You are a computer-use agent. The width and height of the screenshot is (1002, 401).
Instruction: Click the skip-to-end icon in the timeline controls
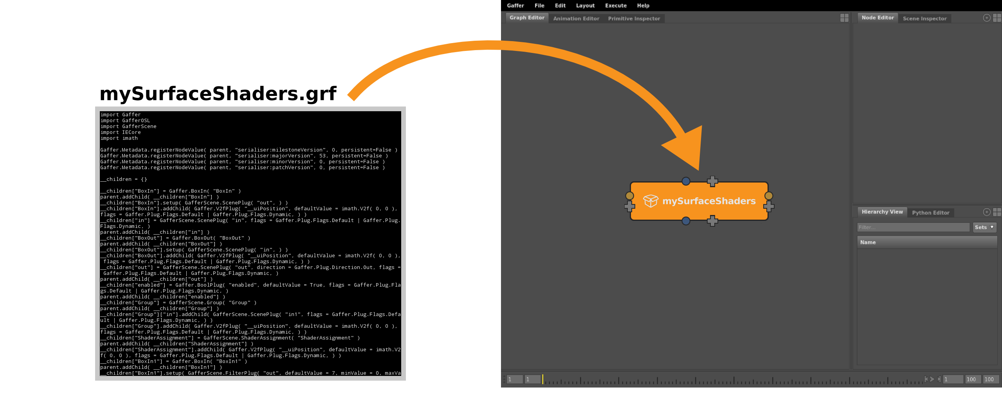tap(939, 379)
